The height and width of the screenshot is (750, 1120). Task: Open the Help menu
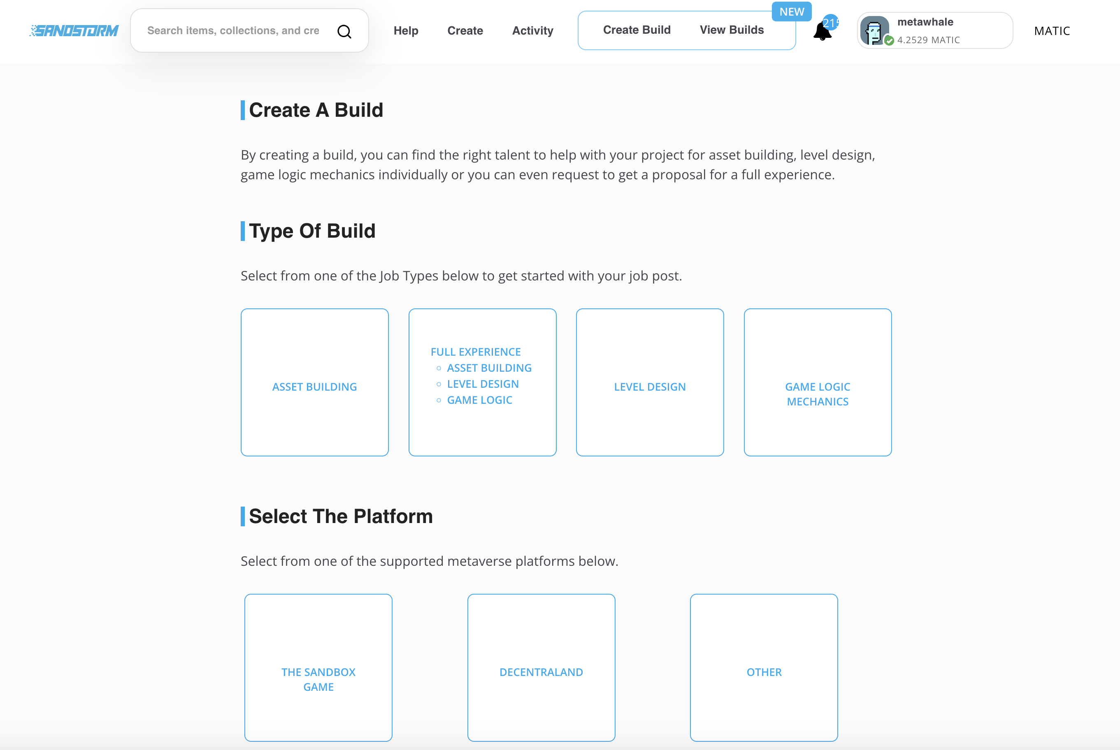tap(406, 31)
